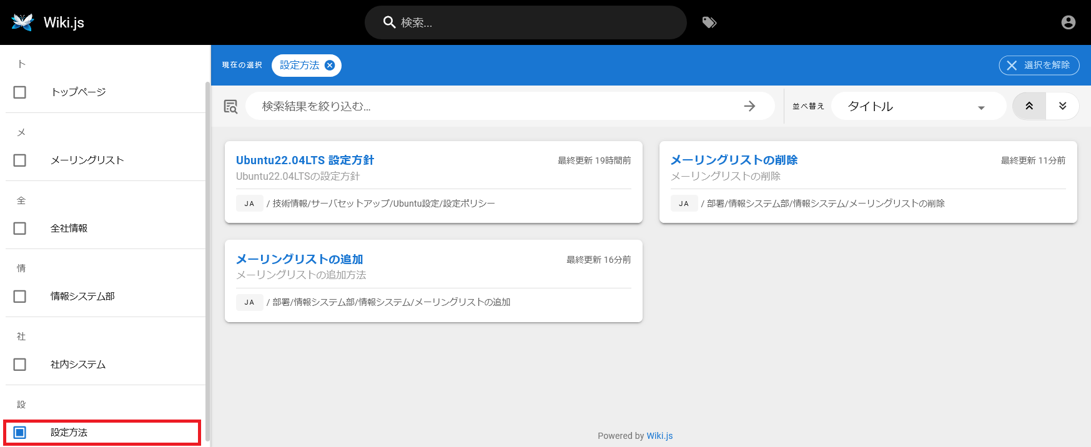The width and height of the screenshot is (1091, 447).
Task: Click the sidebar tag list scrollbar
Action: click(x=207, y=262)
